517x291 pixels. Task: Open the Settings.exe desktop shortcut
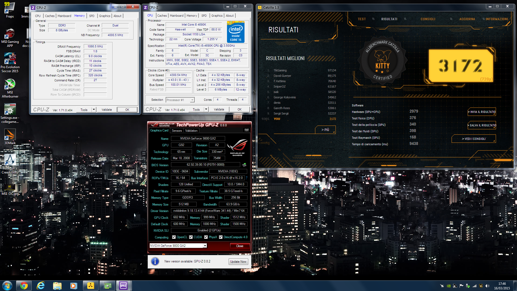point(10,113)
